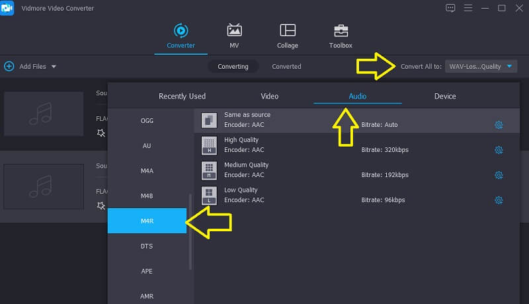Viewport: 529px width, 304px height.
Task: Select M4A in the format list
Action: (x=147, y=171)
